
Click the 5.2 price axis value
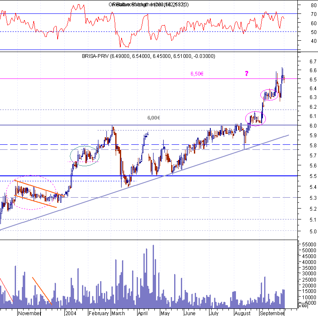(313, 209)
